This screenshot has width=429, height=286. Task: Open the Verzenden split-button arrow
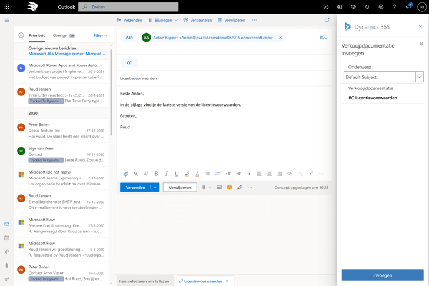155,188
